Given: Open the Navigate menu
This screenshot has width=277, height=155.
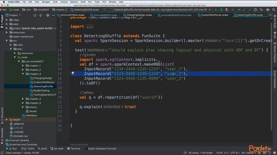Looking at the screenshot, I should pos(46,2).
